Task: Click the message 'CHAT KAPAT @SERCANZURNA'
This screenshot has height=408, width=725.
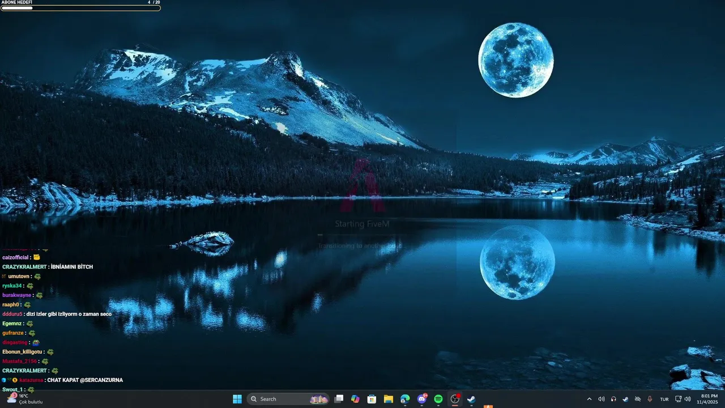Action: pos(86,380)
